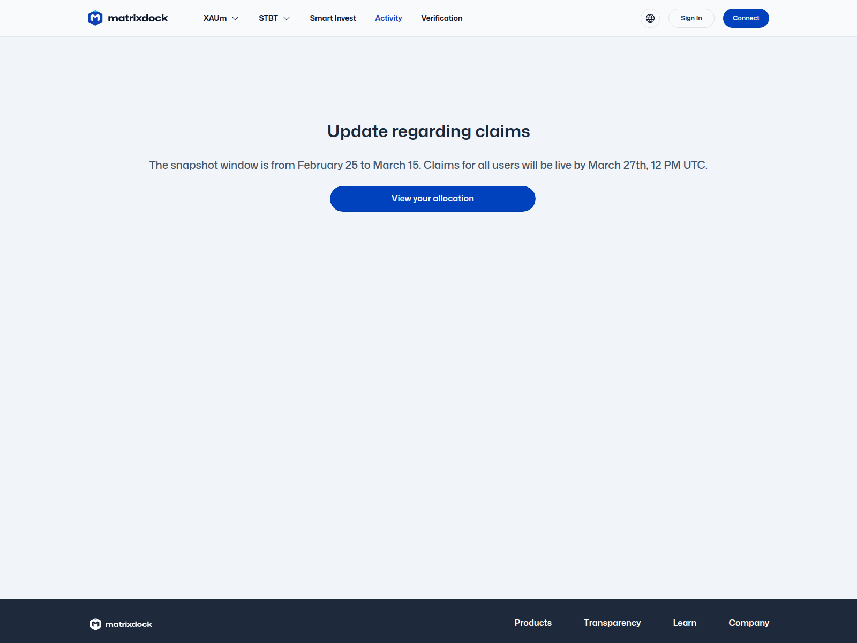857x643 pixels.
Task: Expand the chevron arrow beside XAUm
Action: point(235,18)
